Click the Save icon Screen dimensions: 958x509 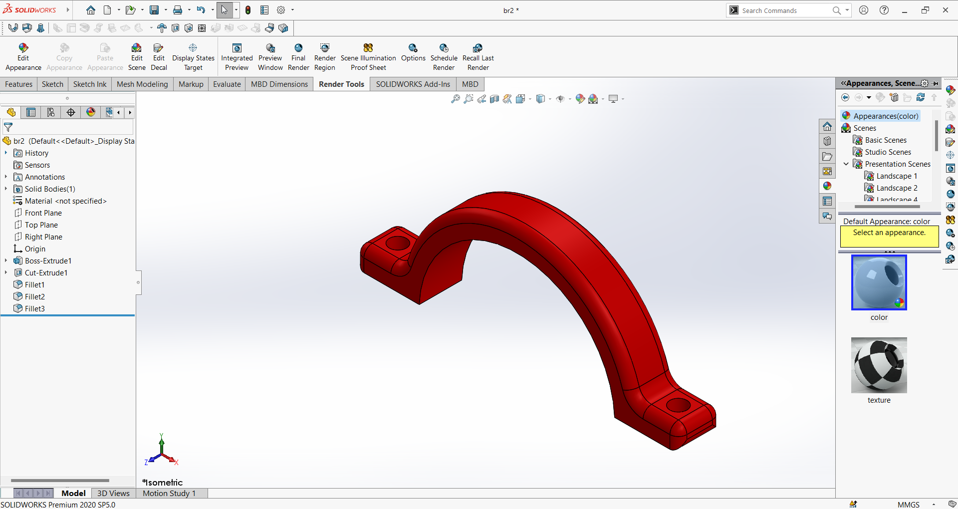(154, 10)
